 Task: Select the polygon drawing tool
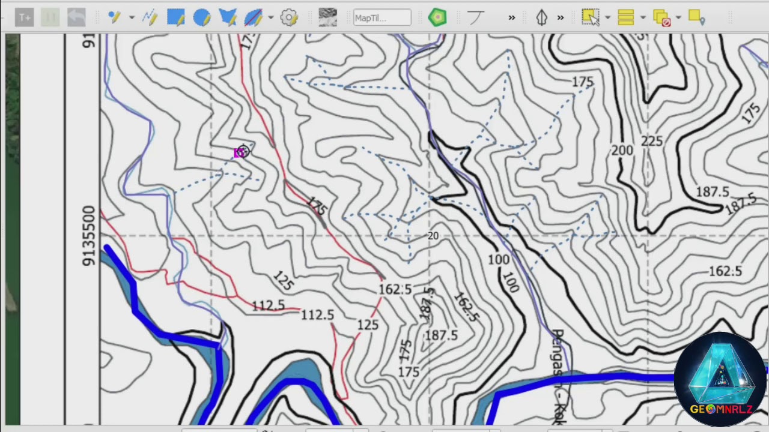click(228, 18)
